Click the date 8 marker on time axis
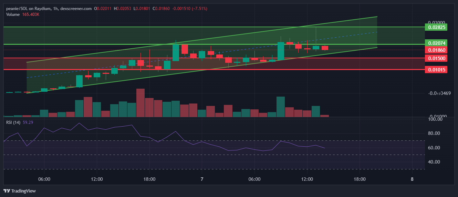This screenshot has height=197, width=458. coord(412,179)
